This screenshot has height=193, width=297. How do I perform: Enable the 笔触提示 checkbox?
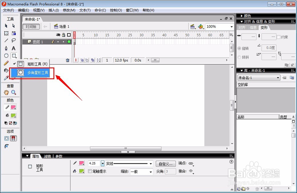(90, 171)
